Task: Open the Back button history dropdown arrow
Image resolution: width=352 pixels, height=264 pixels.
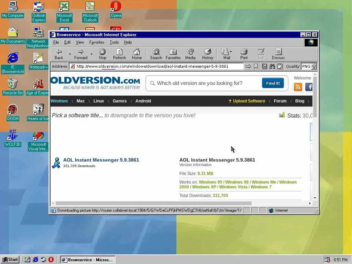Action: click(70, 54)
